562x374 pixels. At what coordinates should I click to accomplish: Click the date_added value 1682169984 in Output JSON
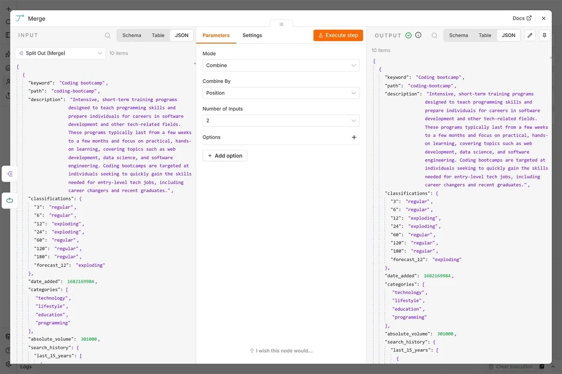(x=437, y=276)
